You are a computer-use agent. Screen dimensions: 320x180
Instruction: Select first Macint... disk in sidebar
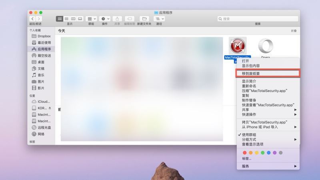pos(41,115)
